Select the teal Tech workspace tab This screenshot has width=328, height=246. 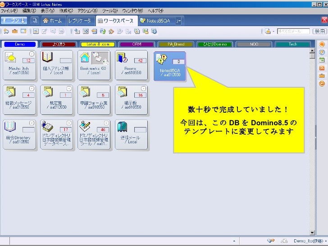[293, 44]
